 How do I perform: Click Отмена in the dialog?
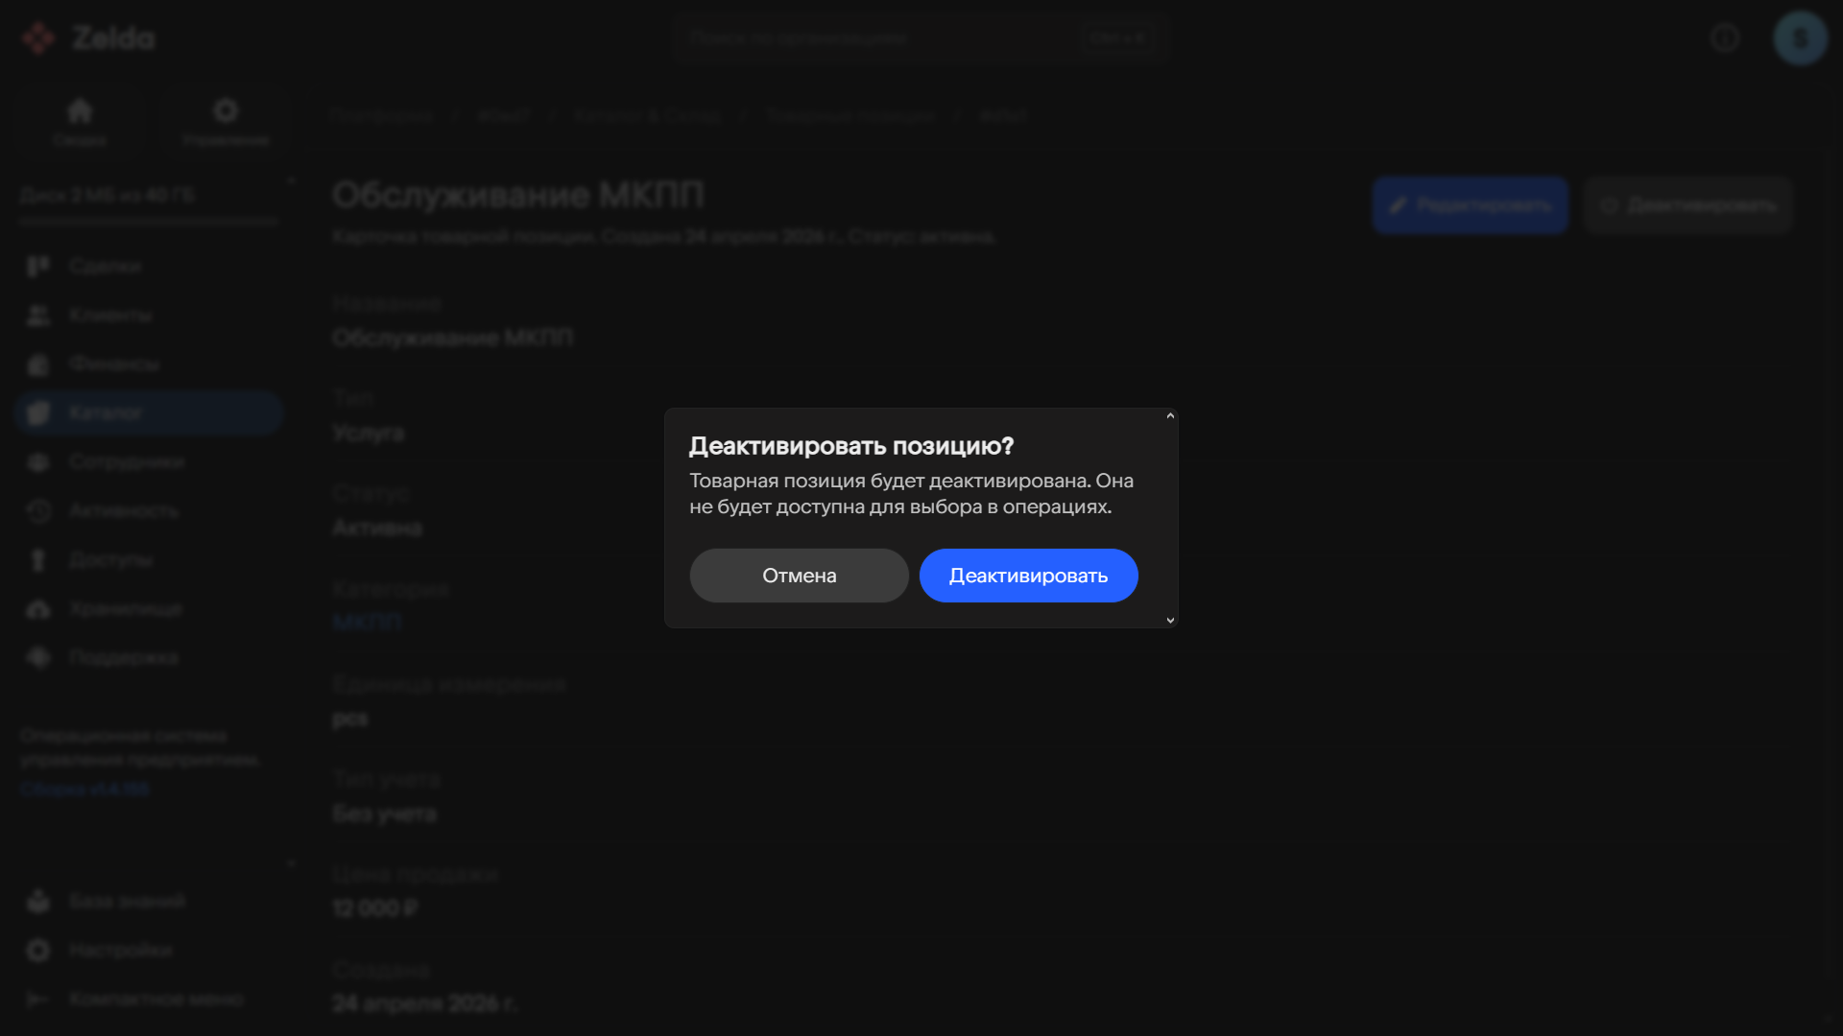pyautogui.click(x=799, y=576)
